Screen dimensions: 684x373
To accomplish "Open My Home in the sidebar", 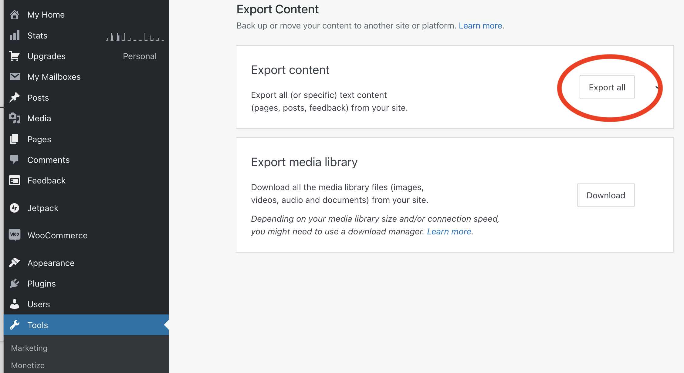I will pos(86,15).
